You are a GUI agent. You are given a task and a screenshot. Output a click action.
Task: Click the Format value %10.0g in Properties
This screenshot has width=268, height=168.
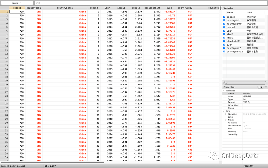coord(247,102)
